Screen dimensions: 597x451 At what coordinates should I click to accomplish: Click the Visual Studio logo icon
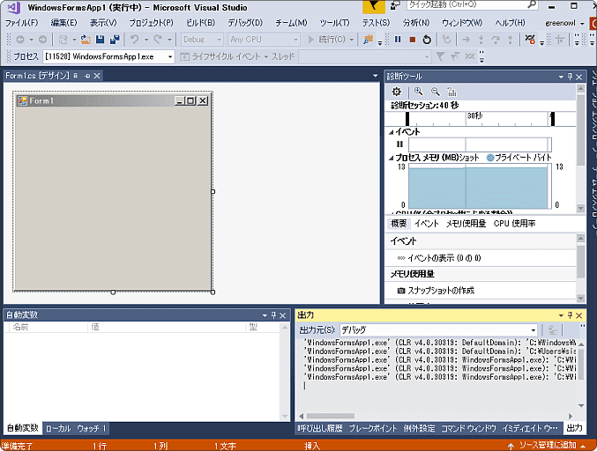point(14,7)
